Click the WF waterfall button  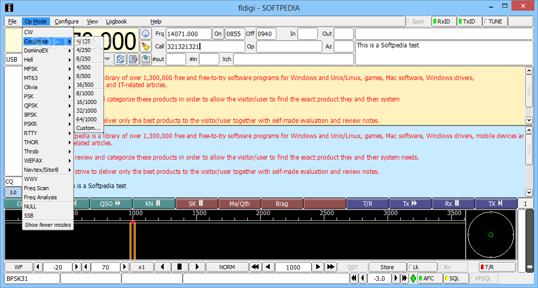coord(18,267)
